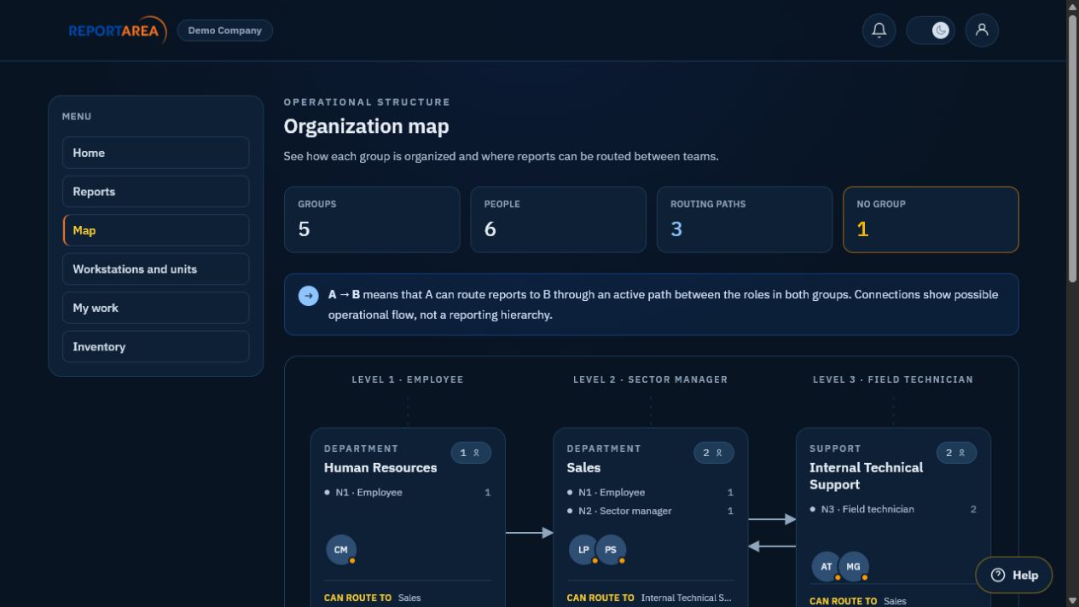The height and width of the screenshot is (607, 1079).
Task: Click the CM avatar in Human Resources
Action: tap(341, 550)
